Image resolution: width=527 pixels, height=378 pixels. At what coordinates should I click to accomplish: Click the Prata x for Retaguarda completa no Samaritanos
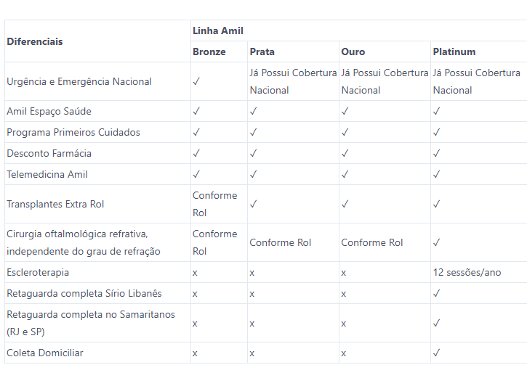[x=252, y=324]
